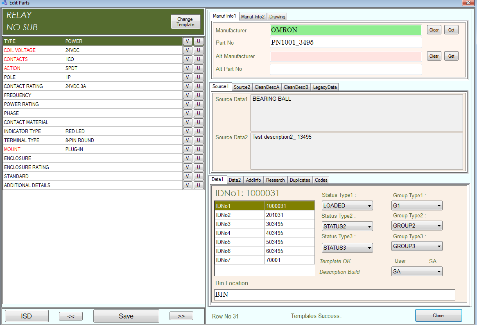Viewport: 477px width, 325px height.
Task: Expand the Group Type1 dropdown showing G1
Action: (x=417, y=205)
